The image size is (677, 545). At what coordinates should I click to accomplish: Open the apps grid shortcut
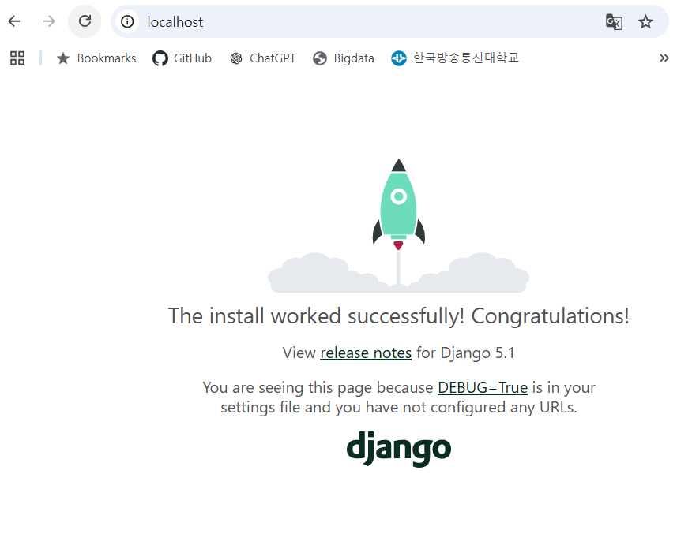pyautogui.click(x=17, y=58)
